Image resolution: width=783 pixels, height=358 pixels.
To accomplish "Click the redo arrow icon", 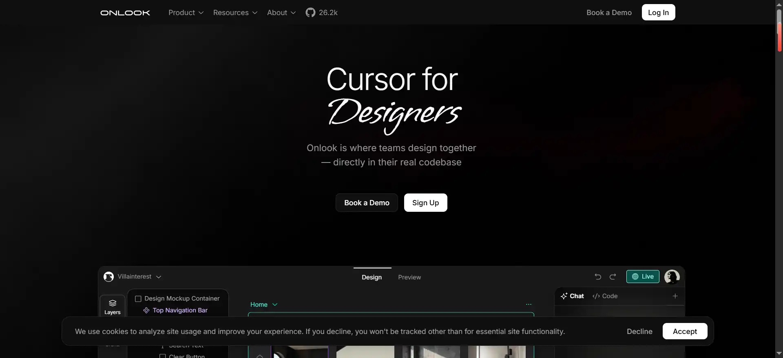I will coord(613,277).
